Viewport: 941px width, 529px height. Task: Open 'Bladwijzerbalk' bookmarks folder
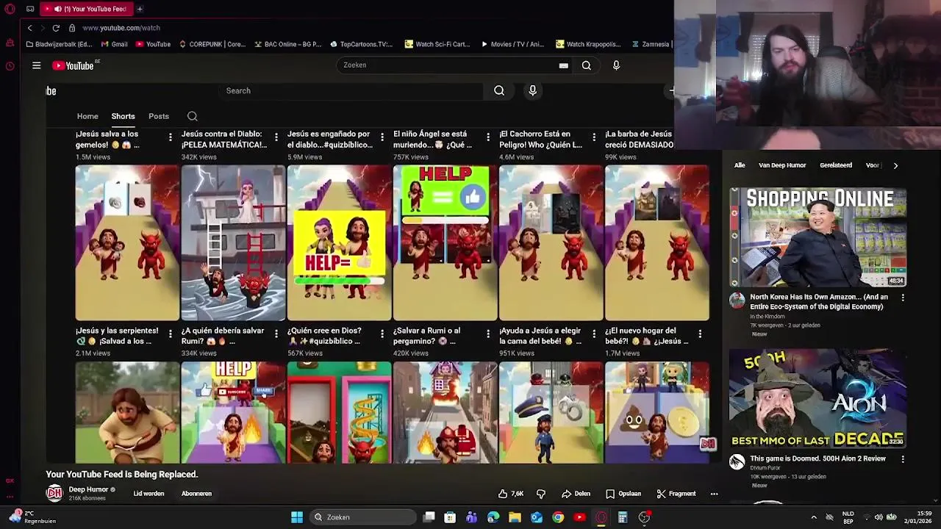[x=58, y=44]
